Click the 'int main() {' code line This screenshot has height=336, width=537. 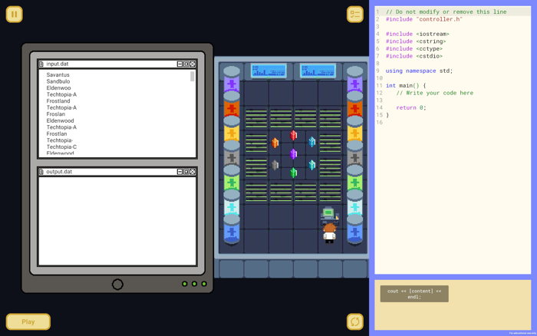tap(406, 86)
